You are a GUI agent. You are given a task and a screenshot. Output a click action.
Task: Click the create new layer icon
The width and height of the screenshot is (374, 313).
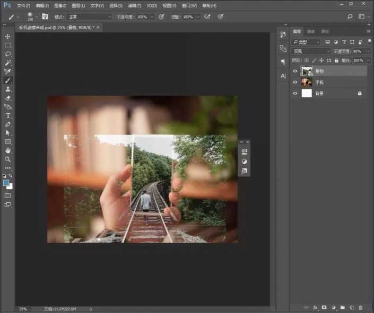point(352,307)
